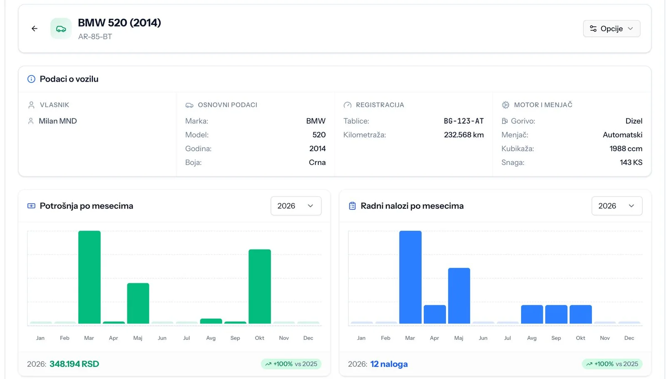Select the green Okt bar in Potrošnja chart
The height and width of the screenshot is (379, 666).
pos(260,287)
